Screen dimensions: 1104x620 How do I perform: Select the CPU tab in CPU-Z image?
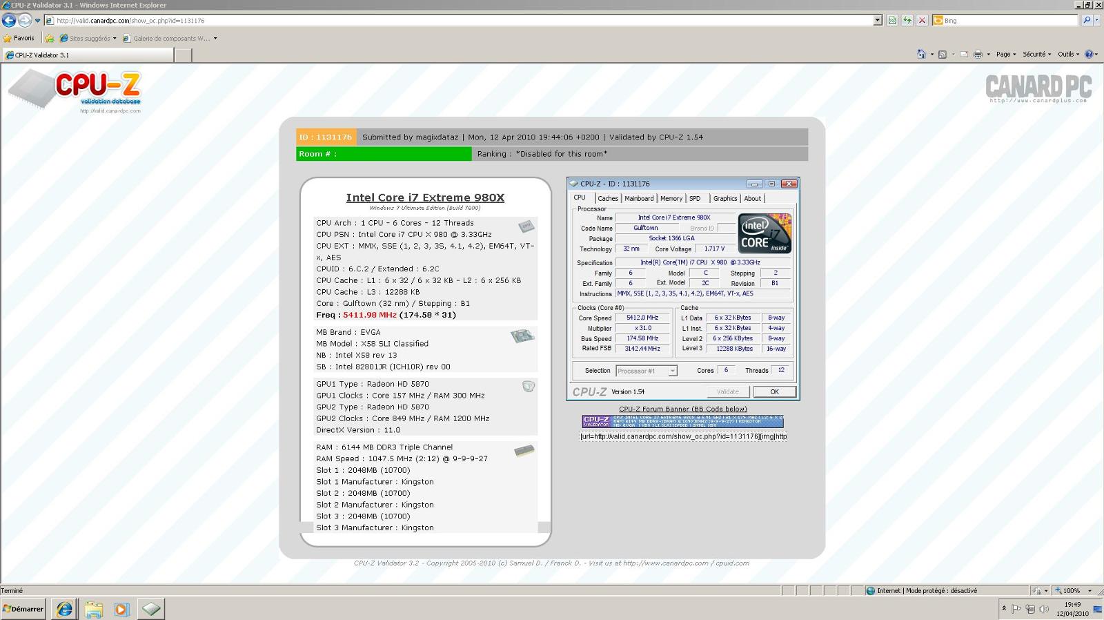[x=580, y=197]
